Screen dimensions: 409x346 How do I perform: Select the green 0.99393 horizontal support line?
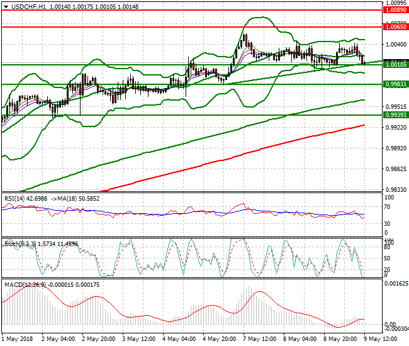tap(193, 115)
